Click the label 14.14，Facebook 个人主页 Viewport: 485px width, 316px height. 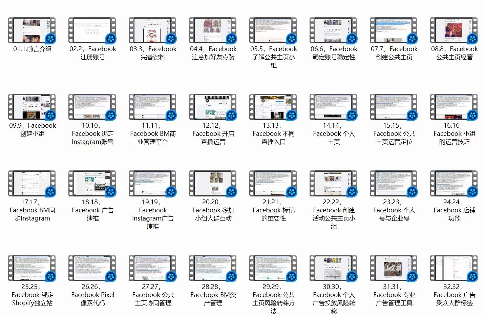coord(334,134)
